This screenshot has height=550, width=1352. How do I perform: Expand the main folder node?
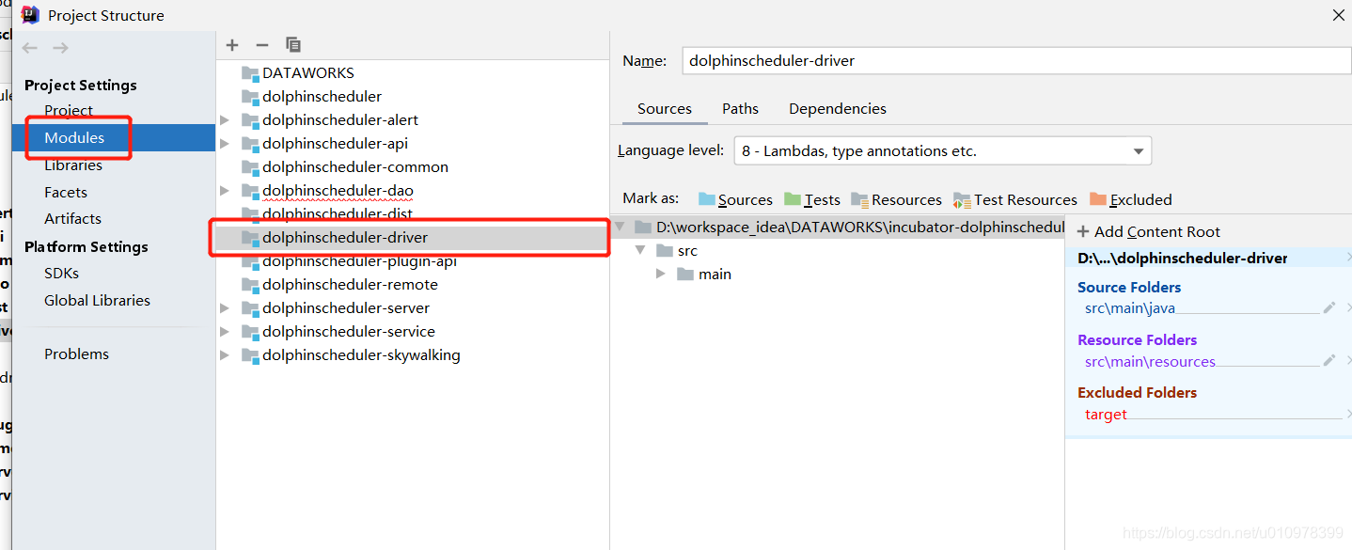coord(661,274)
